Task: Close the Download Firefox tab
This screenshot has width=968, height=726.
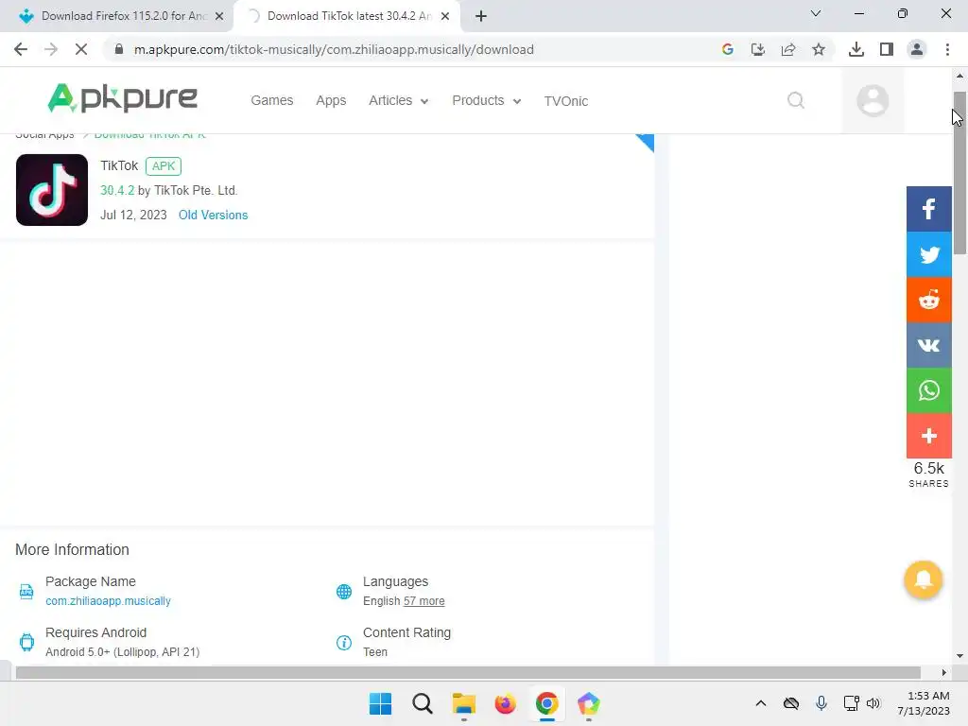Action: [219, 16]
